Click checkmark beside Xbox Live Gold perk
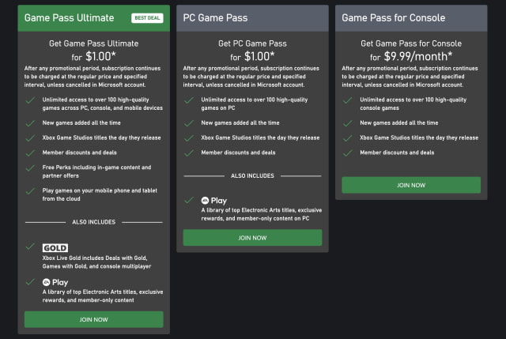This screenshot has width=506, height=339. click(30, 247)
